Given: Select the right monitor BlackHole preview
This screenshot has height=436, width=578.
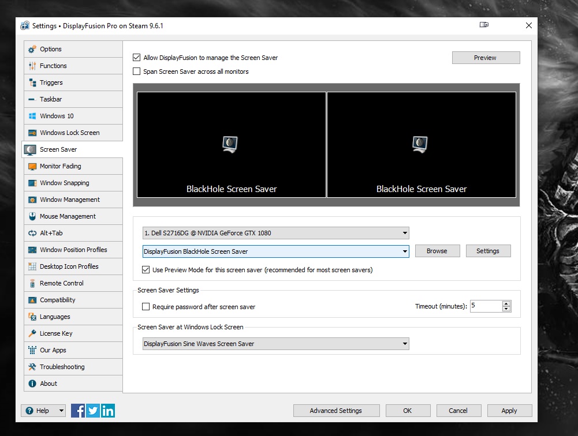Looking at the screenshot, I should [x=422, y=145].
